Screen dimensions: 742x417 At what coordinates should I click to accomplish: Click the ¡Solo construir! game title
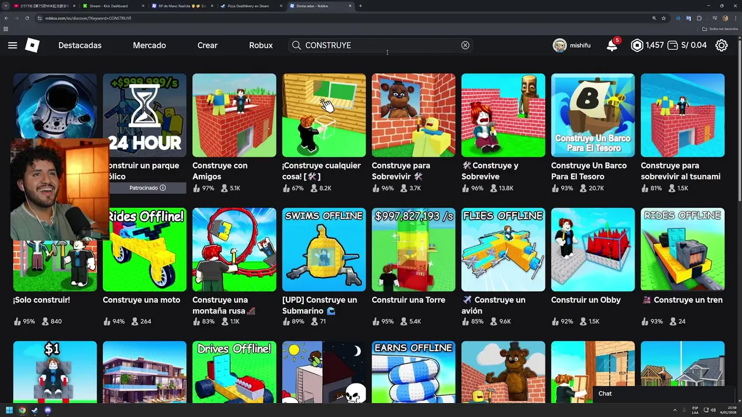(41, 300)
